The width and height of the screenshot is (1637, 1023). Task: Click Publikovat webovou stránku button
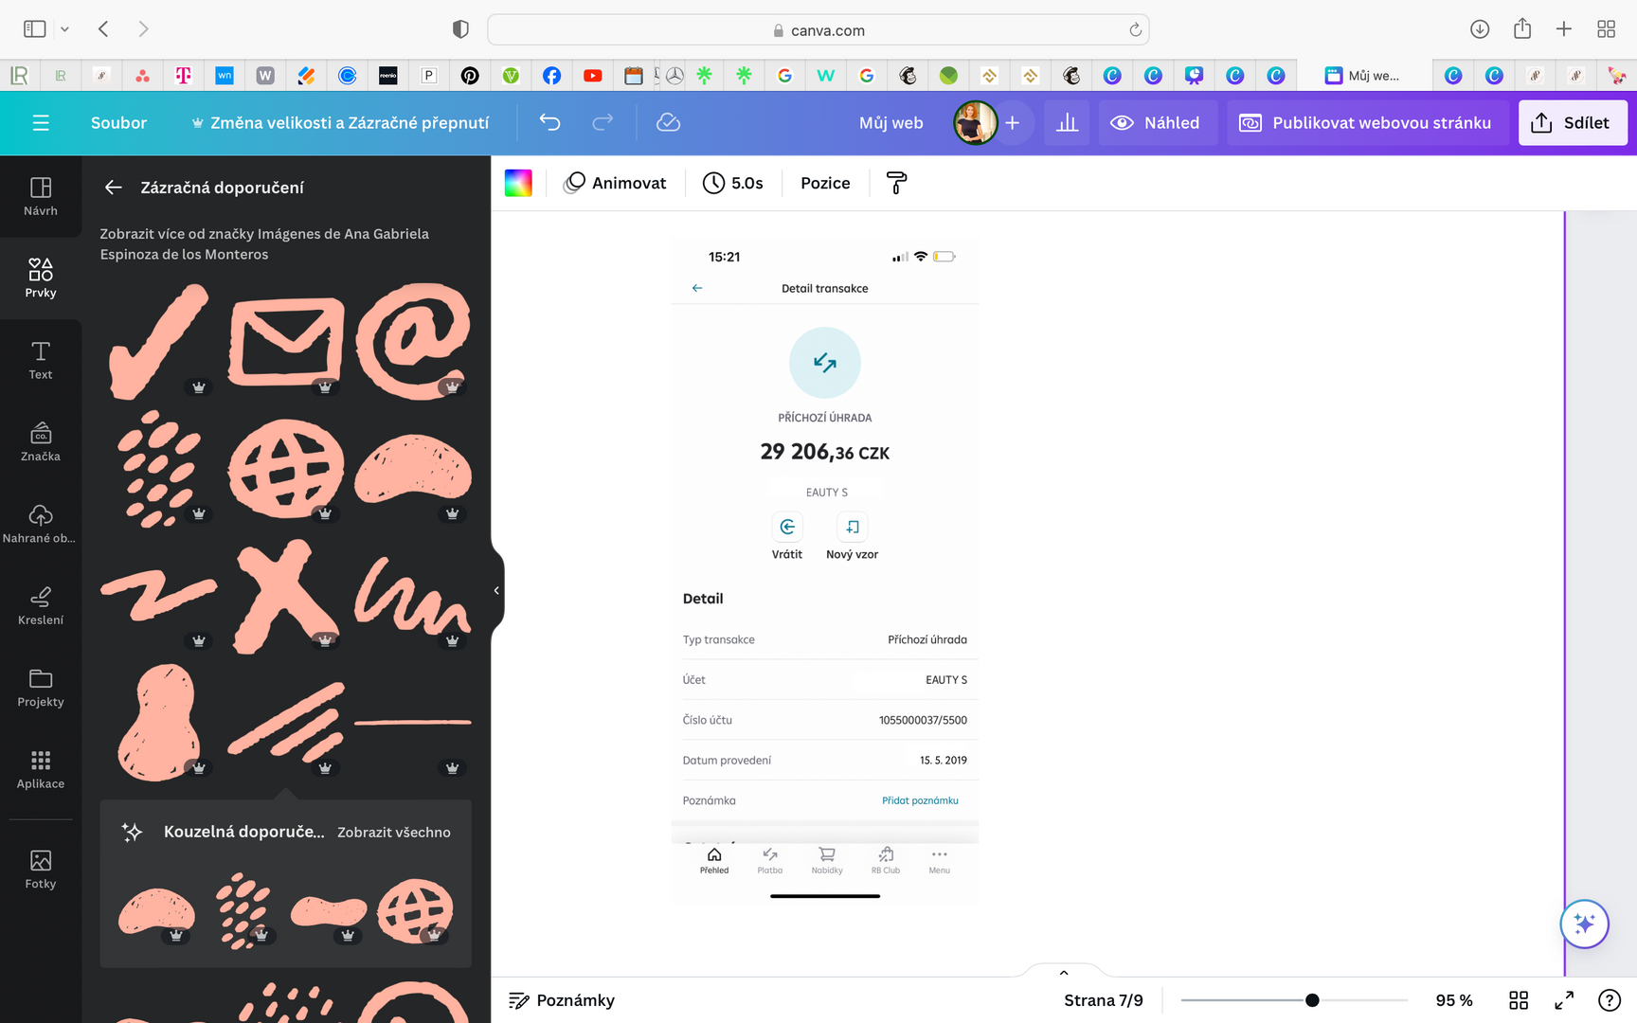coord(1367,122)
